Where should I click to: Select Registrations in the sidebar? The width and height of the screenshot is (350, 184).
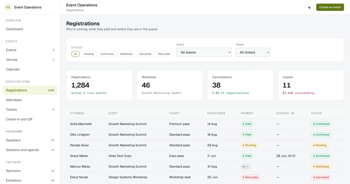pos(30,90)
